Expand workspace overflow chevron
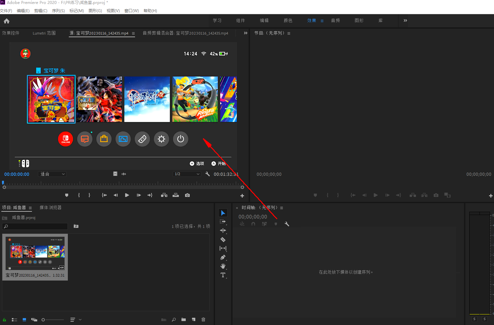This screenshot has height=325, width=494. coord(405,20)
